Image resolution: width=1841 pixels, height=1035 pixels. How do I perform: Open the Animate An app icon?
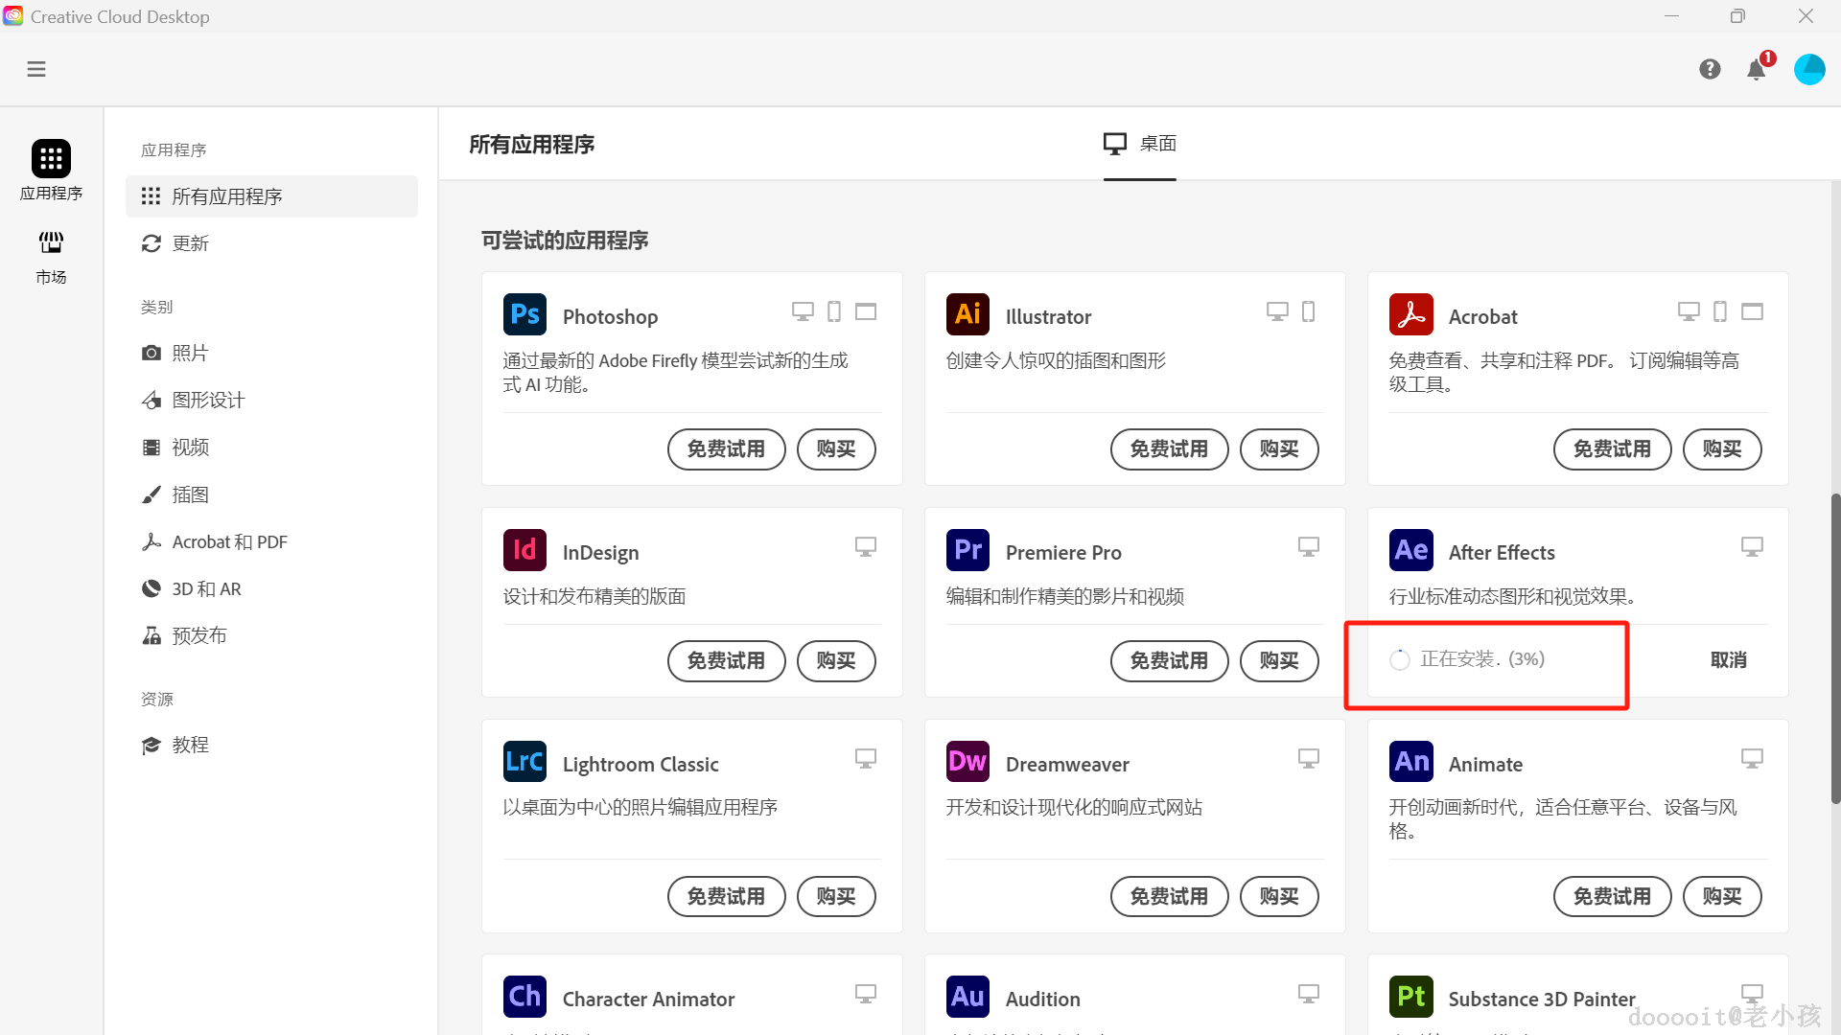coord(1410,761)
